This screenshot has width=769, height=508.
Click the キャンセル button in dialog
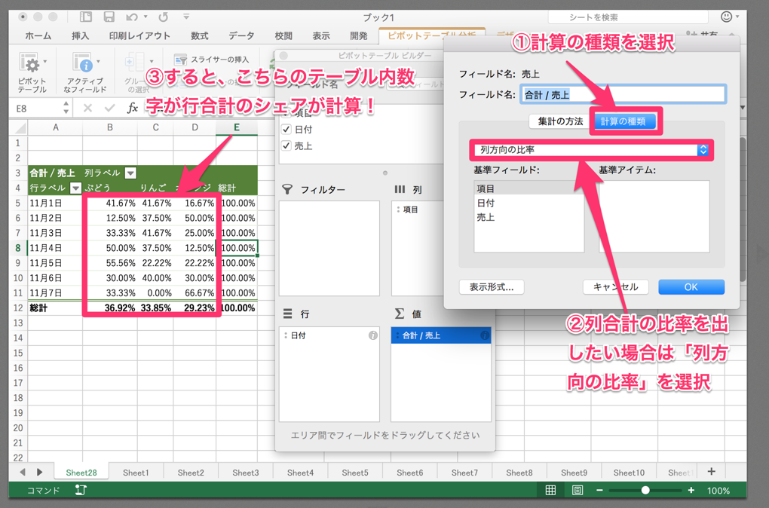[615, 287]
